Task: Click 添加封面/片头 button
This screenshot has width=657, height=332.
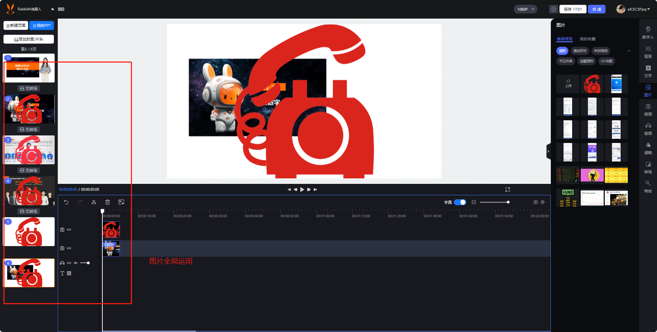Action: click(x=29, y=39)
